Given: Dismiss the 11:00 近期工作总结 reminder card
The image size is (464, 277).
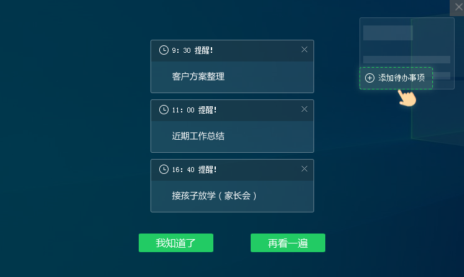Looking at the screenshot, I should [x=304, y=109].
